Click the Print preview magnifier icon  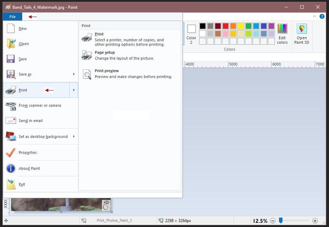point(87,74)
